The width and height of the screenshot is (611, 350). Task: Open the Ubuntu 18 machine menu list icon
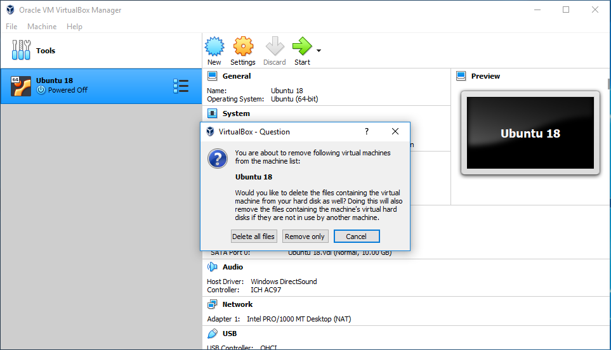181,86
